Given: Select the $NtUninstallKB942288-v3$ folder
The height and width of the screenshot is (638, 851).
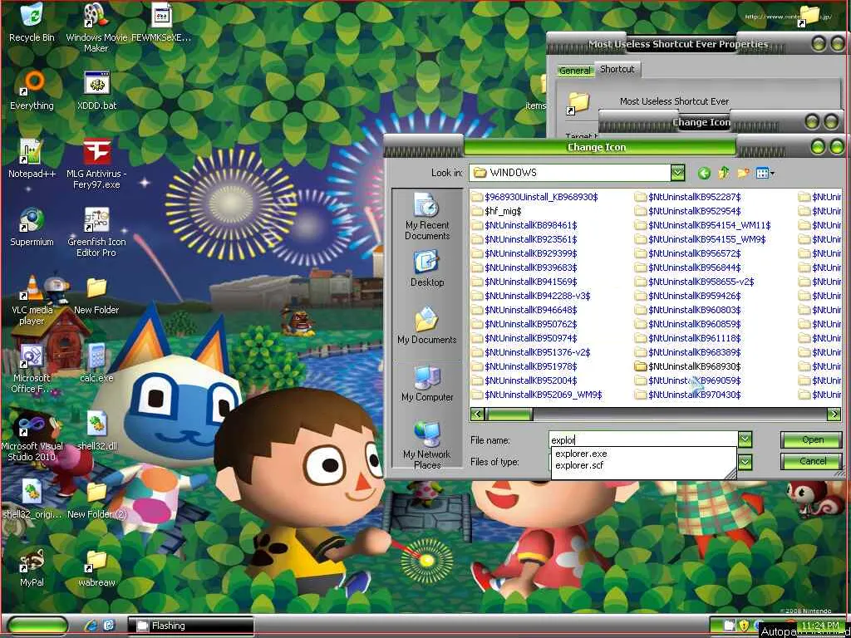Looking at the screenshot, I should point(531,296).
